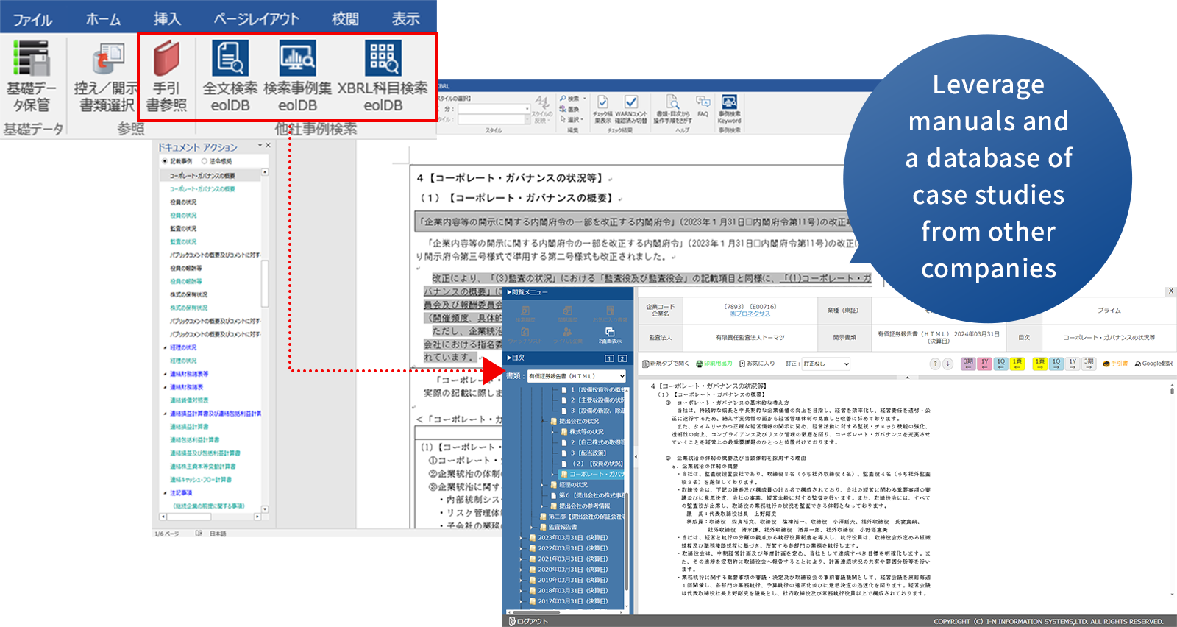Click the yellow 1頁 forward button
Screen dimensions: 1177x627
[1039, 364]
